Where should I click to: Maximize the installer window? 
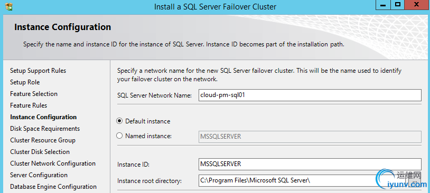pos(398,5)
